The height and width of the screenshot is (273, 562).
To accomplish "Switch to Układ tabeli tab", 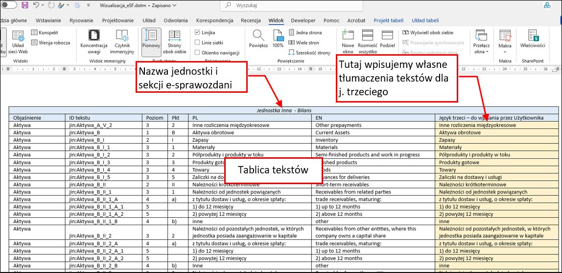I will pyautogui.click(x=425, y=21).
